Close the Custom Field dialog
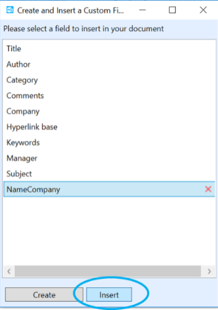The image size is (218, 310). [x=203, y=10]
